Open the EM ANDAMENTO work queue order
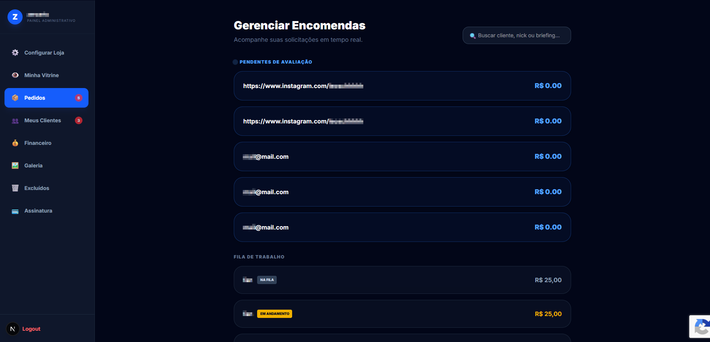Viewport: 710px width, 342px height. [402, 314]
